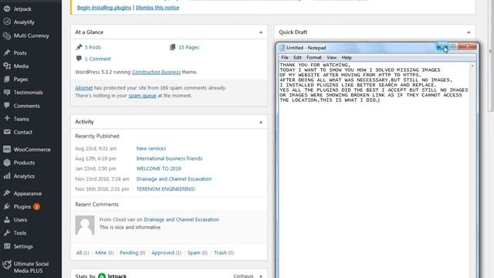This screenshot has height=278, width=494.
Task: Click the Teams plus sidebar icon
Action: point(7,118)
